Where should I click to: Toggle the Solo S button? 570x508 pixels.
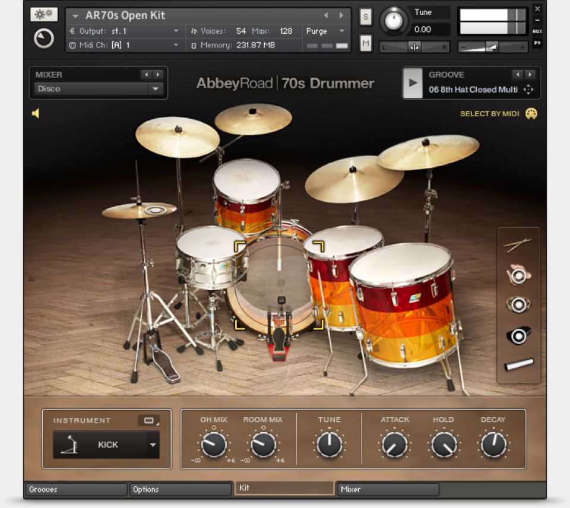pyautogui.click(x=365, y=17)
